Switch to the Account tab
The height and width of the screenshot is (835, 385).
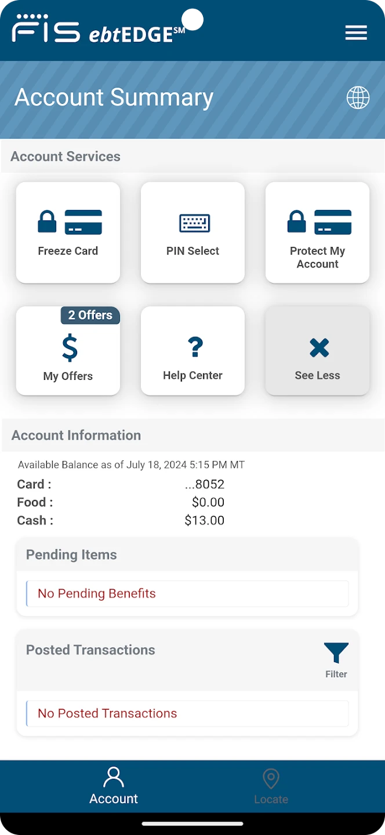pos(114,786)
